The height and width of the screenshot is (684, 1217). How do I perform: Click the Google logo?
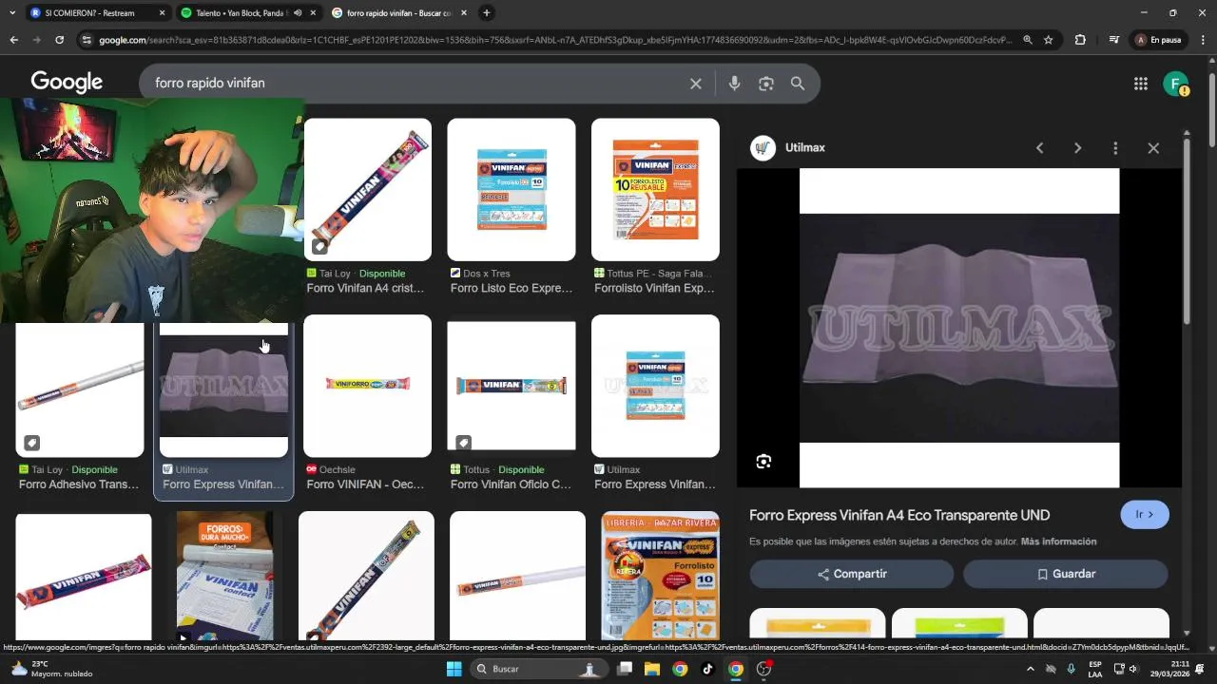67,83
